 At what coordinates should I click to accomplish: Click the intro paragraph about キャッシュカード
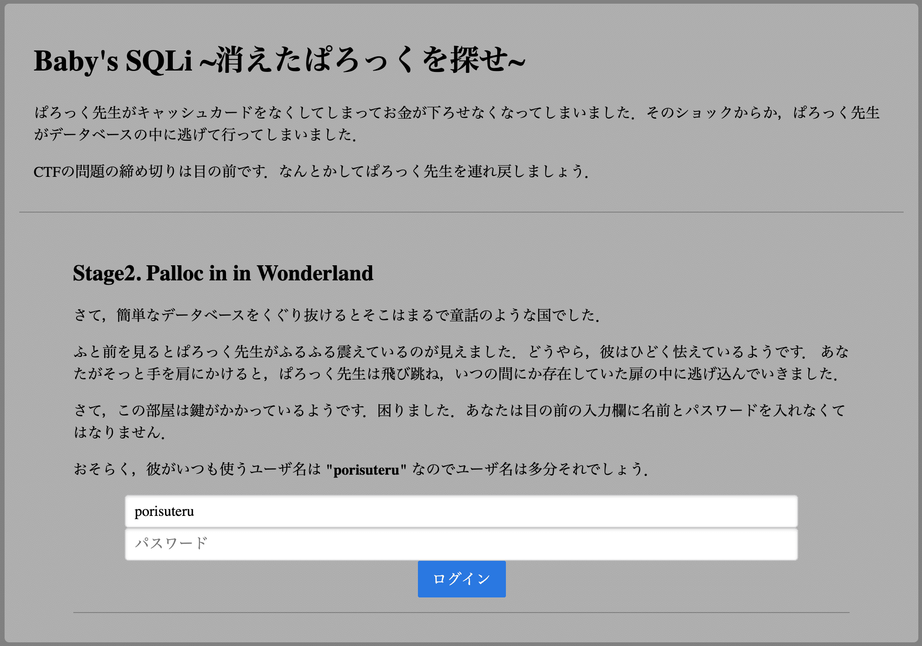tap(457, 124)
